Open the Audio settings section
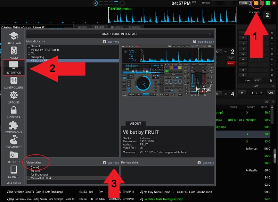Screen dimensions: 278x202 (14, 53)
